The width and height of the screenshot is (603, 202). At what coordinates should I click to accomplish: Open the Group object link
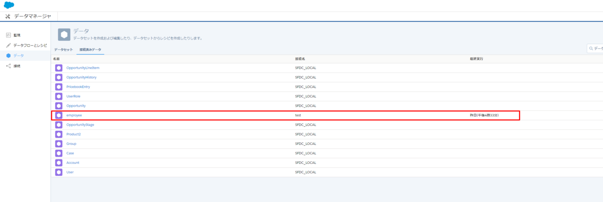71,143
